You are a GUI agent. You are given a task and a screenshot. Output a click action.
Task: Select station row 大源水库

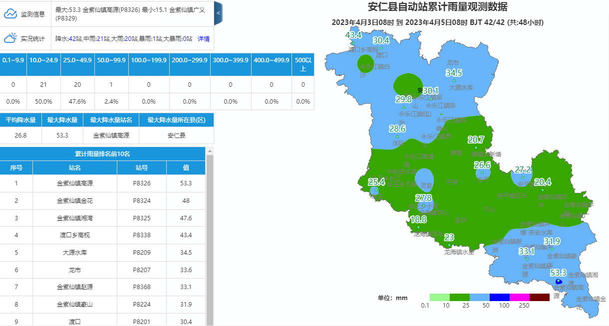(x=103, y=253)
